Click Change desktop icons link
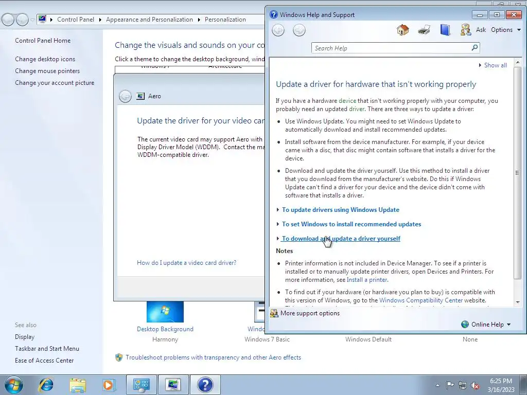The width and height of the screenshot is (527, 395). point(45,59)
